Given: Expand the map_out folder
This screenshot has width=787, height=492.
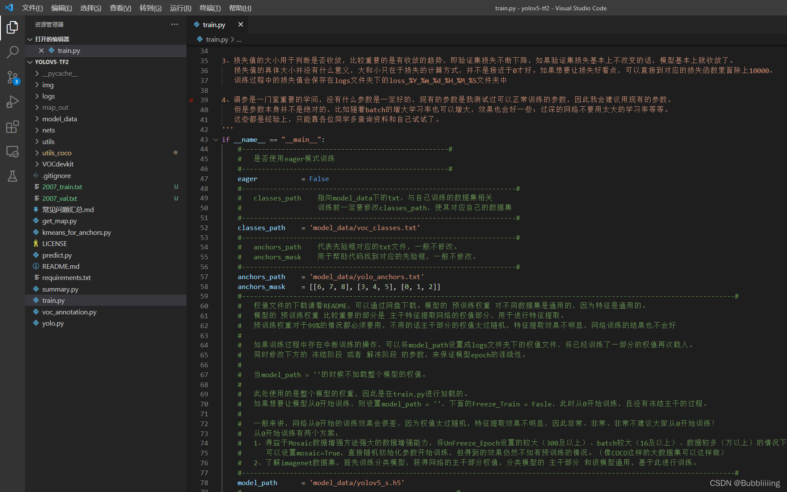Looking at the screenshot, I should [37, 108].
